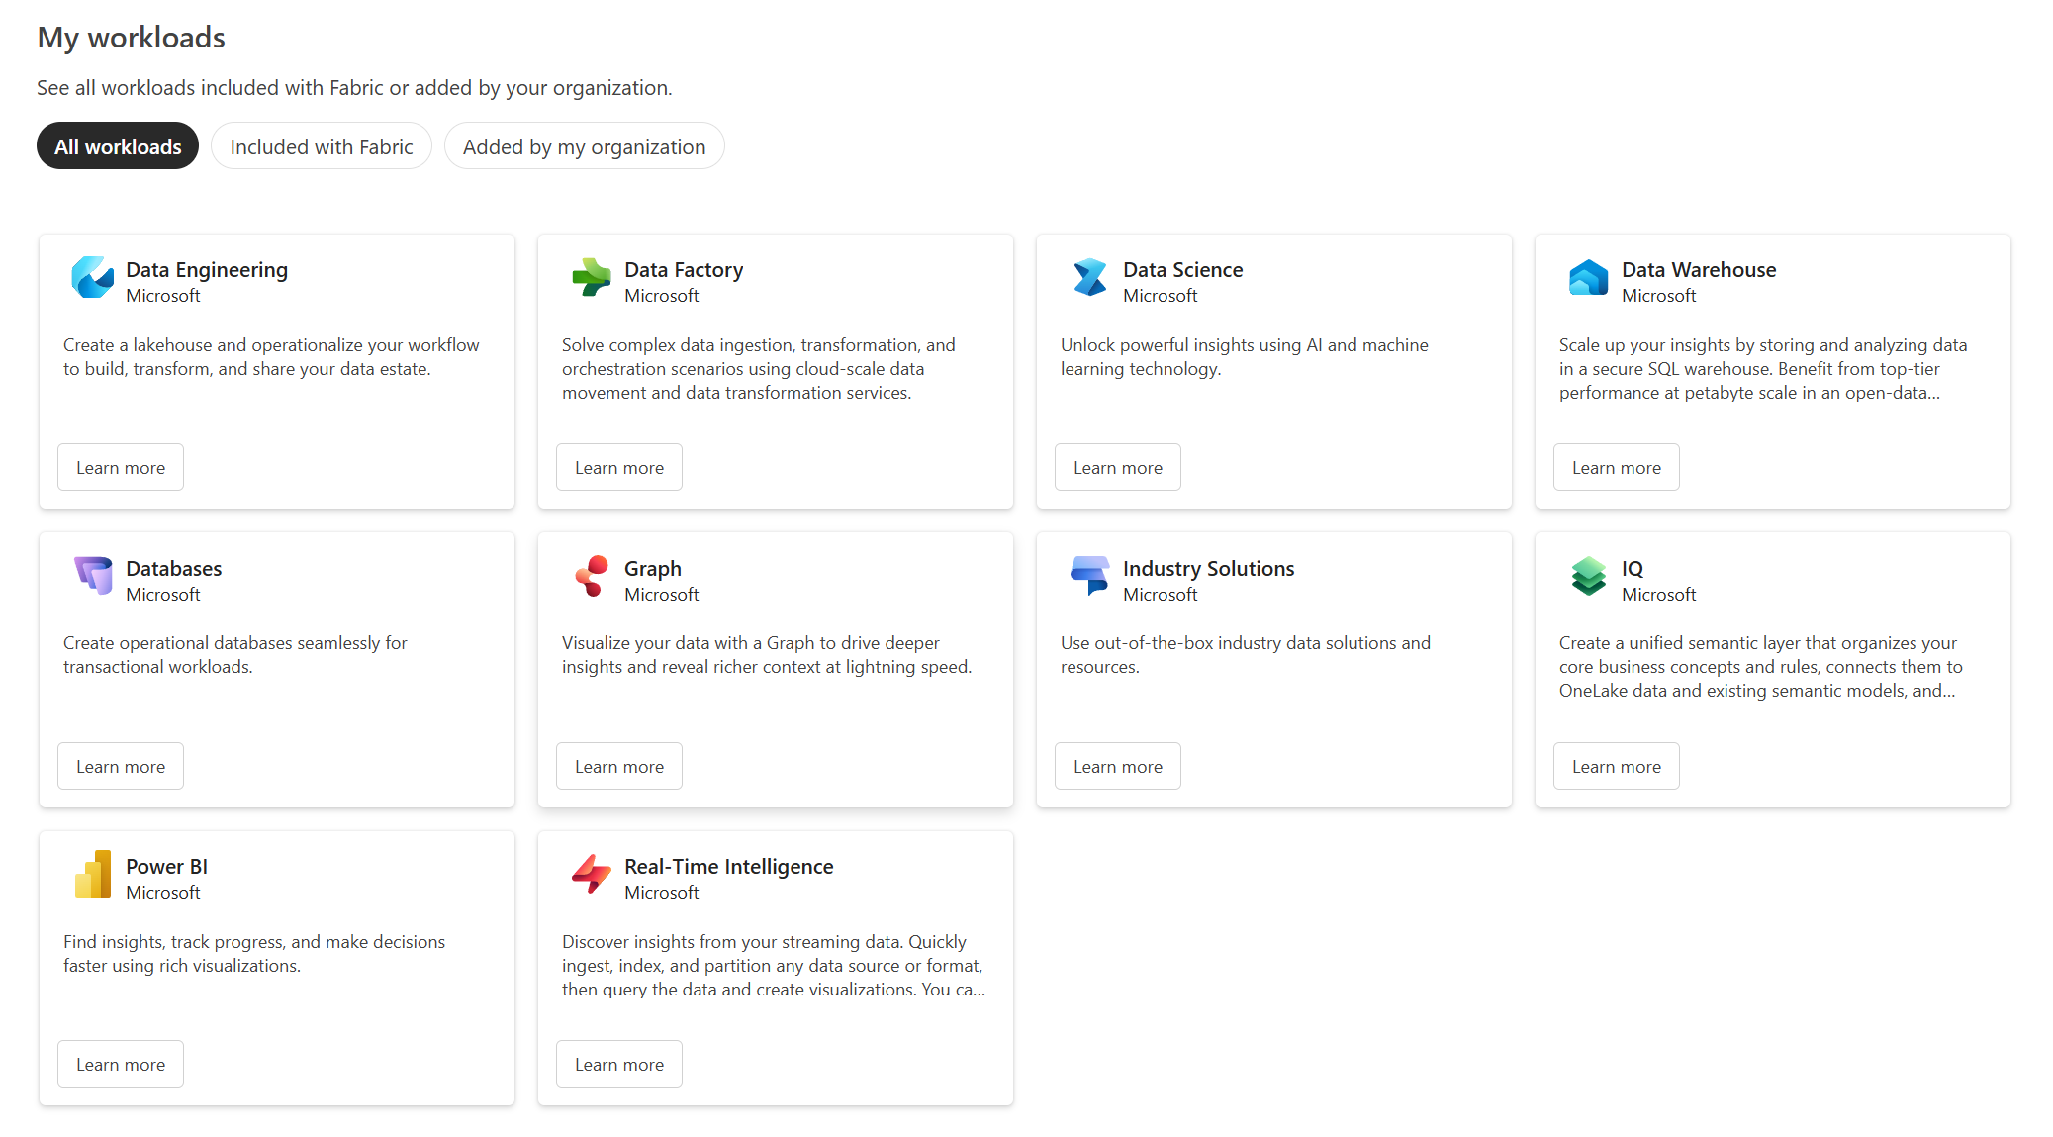Click the Industry Solutions card title
Screen dimensions: 2053x1137
(x=1208, y=569)
